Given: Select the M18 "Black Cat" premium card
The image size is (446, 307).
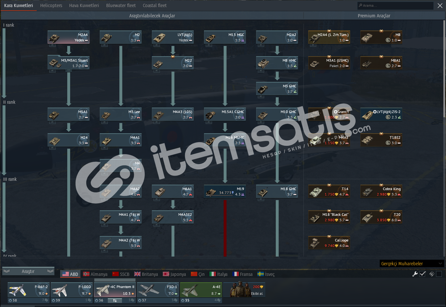Looking at the screenshot, I should point(329,217).
